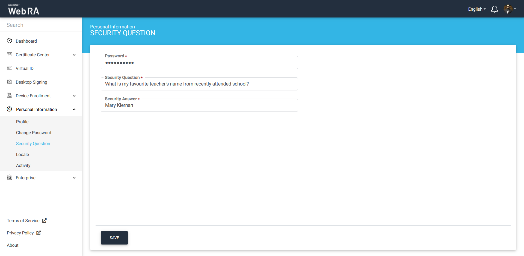Click the Virtual ID card icon

(9, 68)
